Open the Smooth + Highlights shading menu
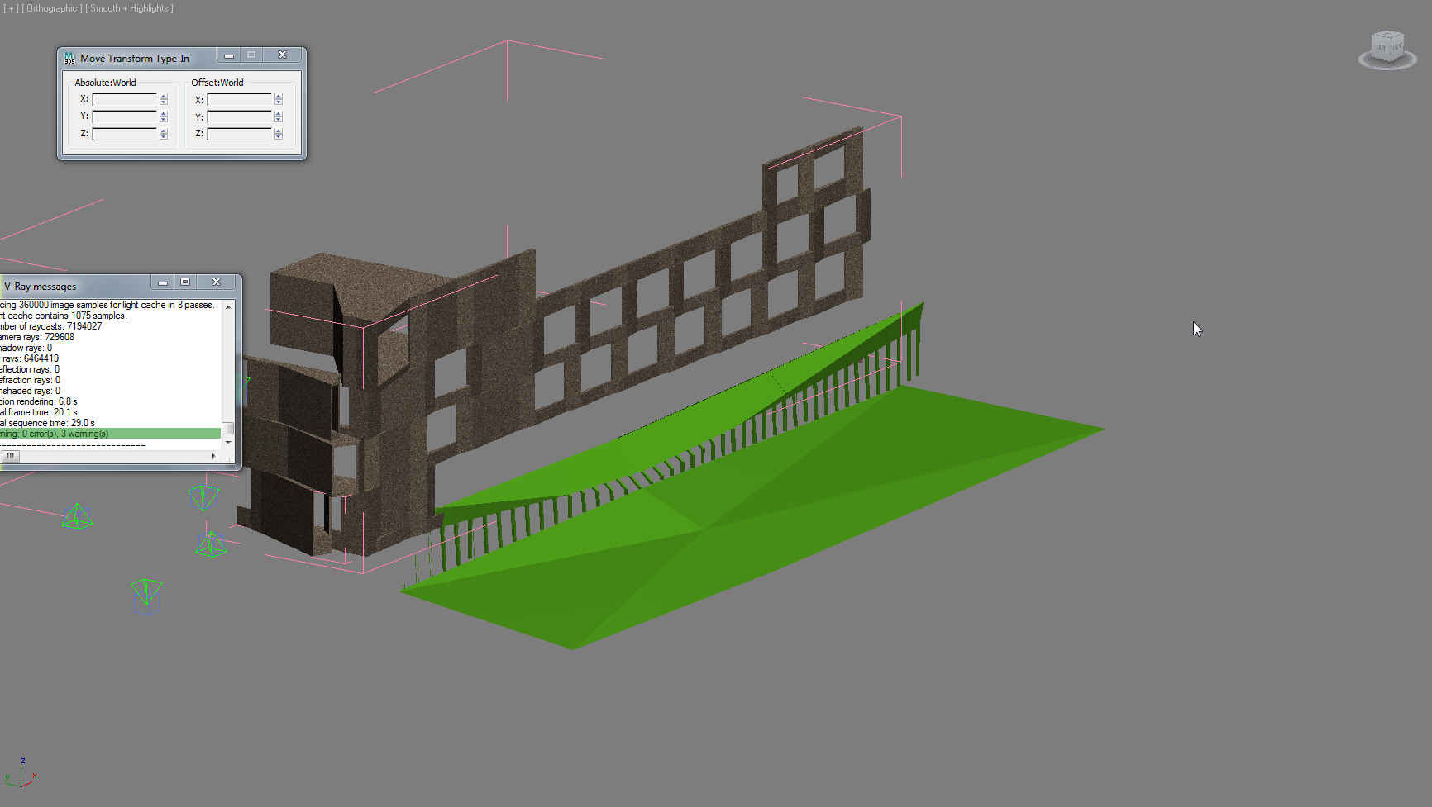This screenshot has width=1432, height=807. [x=130, y=8]
